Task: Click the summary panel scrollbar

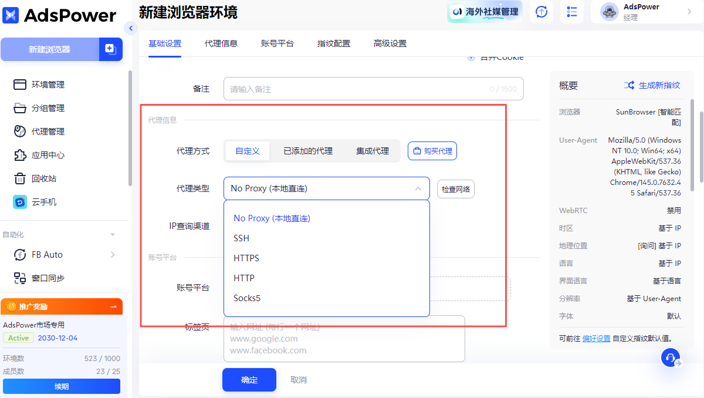Action: pos(693,145)
